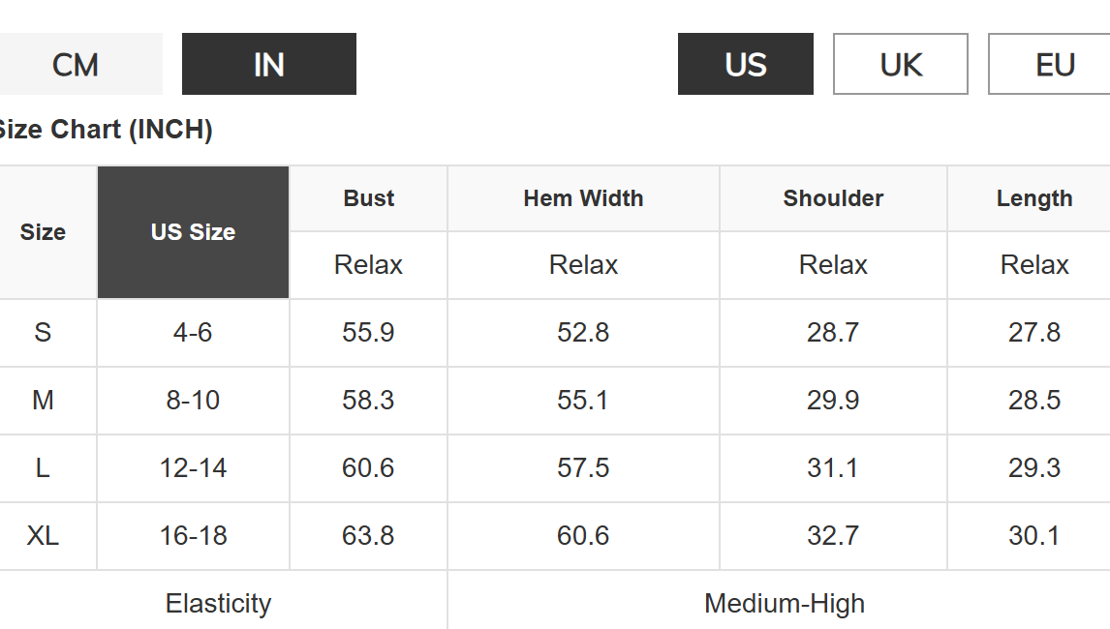Click the Hem Width column header
The image size is (1110, 629).
583,198
